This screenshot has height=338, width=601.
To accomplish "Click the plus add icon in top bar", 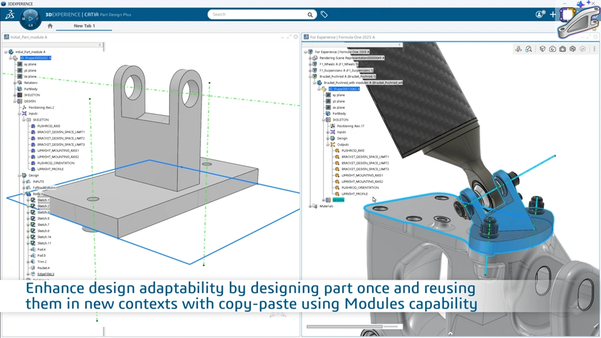I will tap(552, 14).
